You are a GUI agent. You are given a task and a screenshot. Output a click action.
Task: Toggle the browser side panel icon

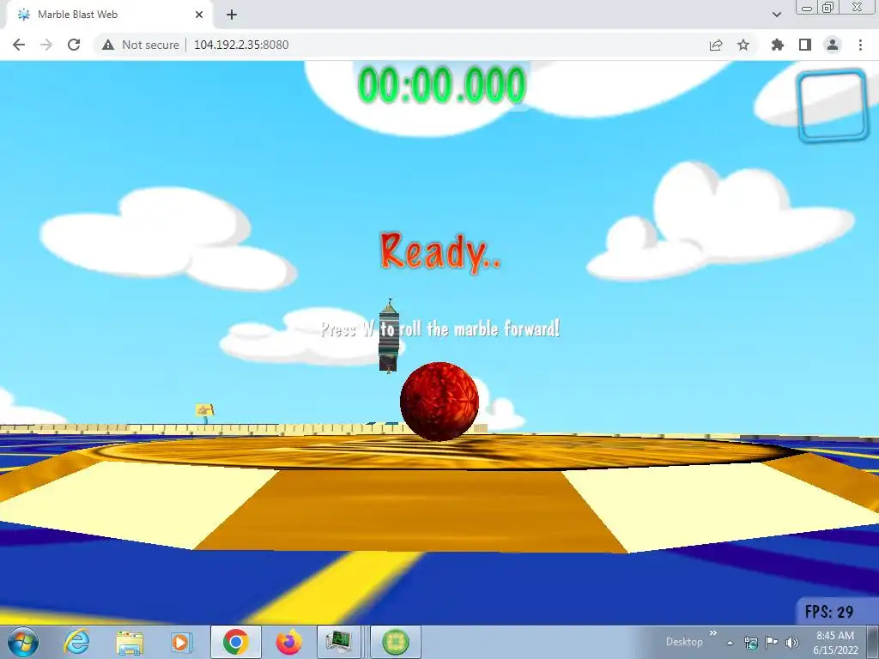click(x=805, y=45)
